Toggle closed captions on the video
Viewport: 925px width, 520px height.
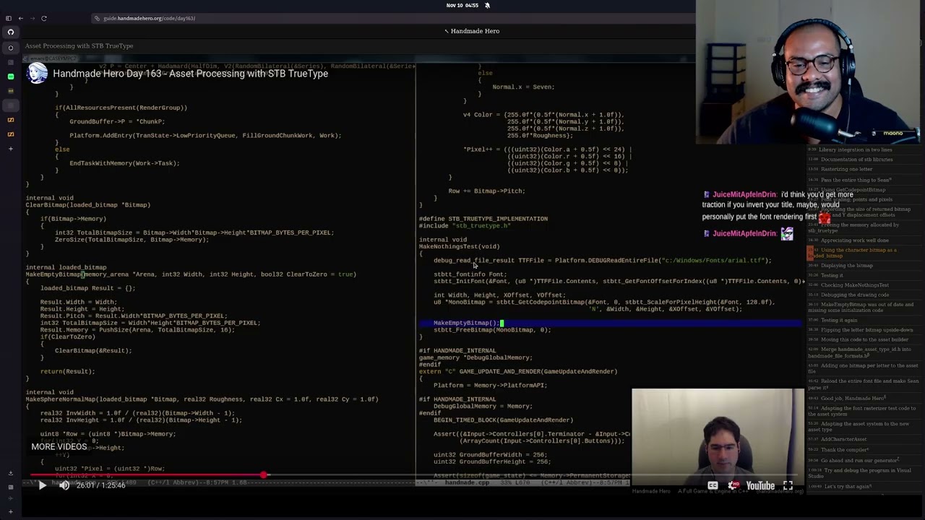coord(713,486)
